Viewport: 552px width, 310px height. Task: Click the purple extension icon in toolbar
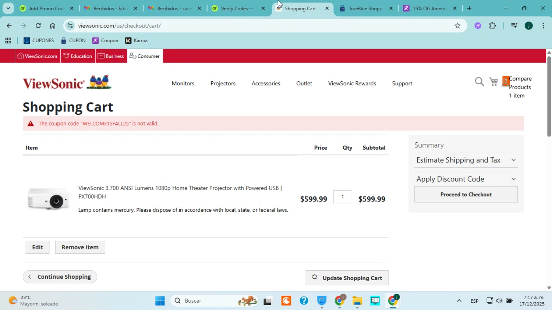[x=478, y=26]
